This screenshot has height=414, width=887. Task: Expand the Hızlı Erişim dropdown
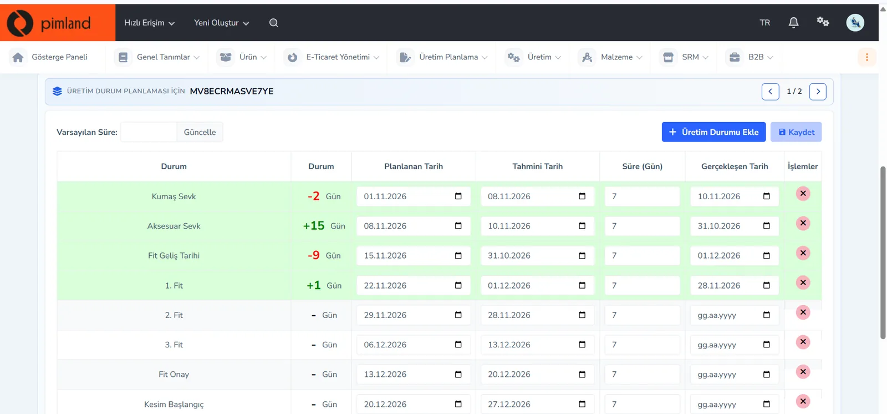(149, 23)
